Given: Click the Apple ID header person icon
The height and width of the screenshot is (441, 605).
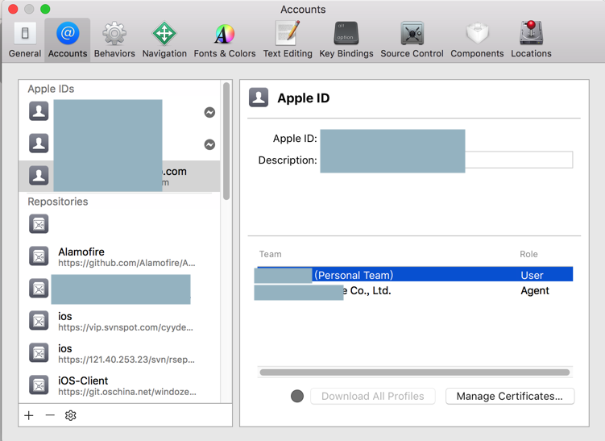Looking at the screenshot, I should coord(259,98).
